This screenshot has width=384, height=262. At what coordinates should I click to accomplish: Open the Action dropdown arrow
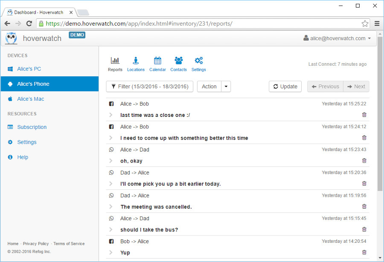coord(226,87)
